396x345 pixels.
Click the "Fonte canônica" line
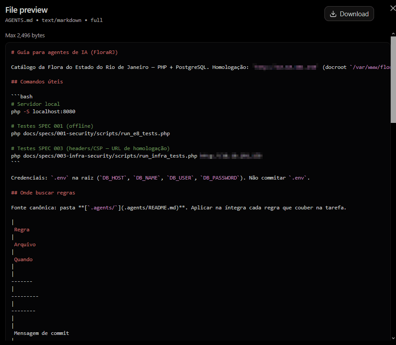pyautogui.click(x=179, y=208)
